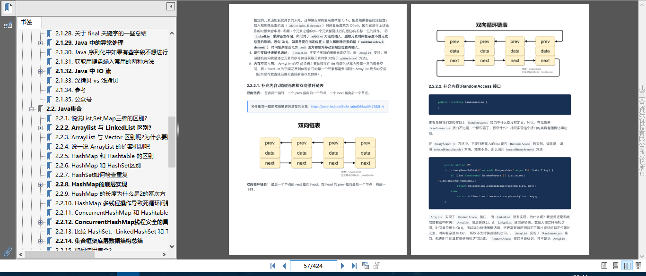
Task: Select continuous facing pages view
Action: coord(639,266)
